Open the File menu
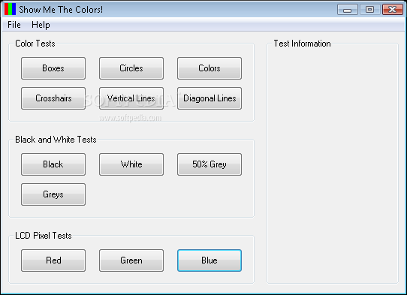Screen dimensions: 407x295 click(x=14, y=25)
